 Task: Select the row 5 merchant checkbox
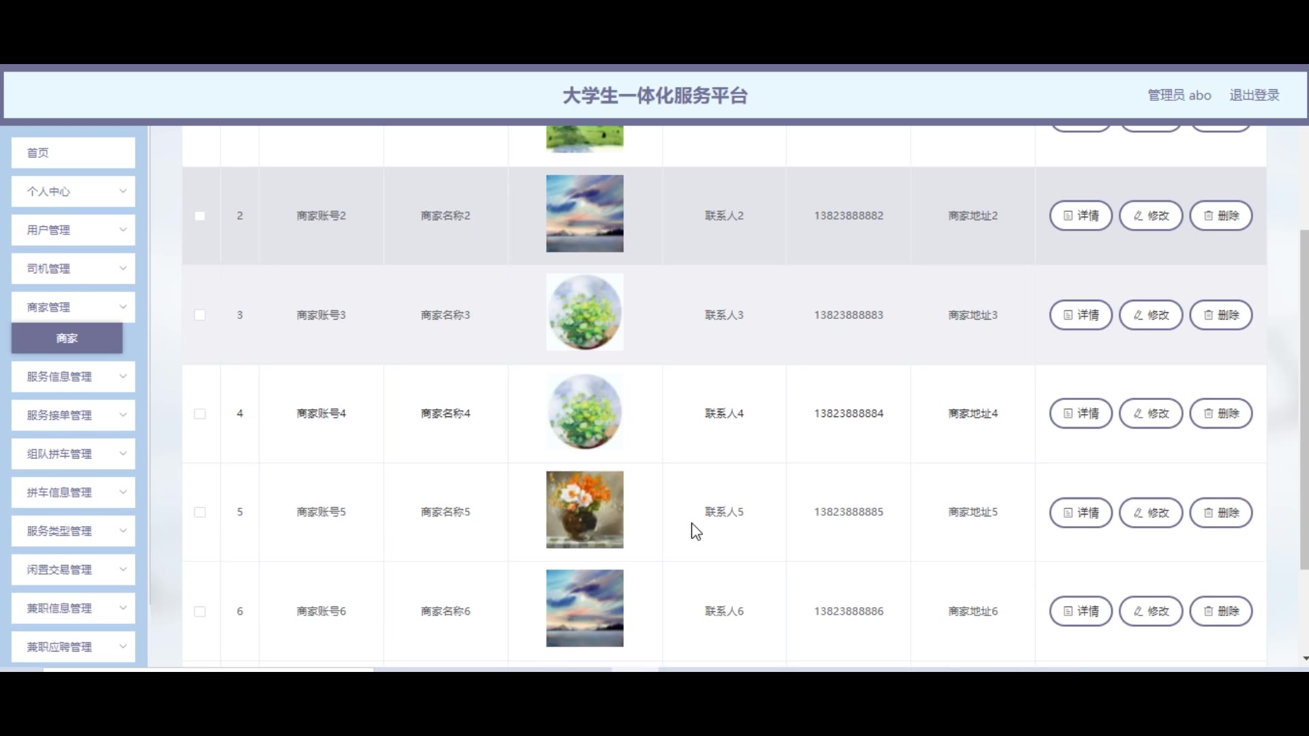[200, 512]
